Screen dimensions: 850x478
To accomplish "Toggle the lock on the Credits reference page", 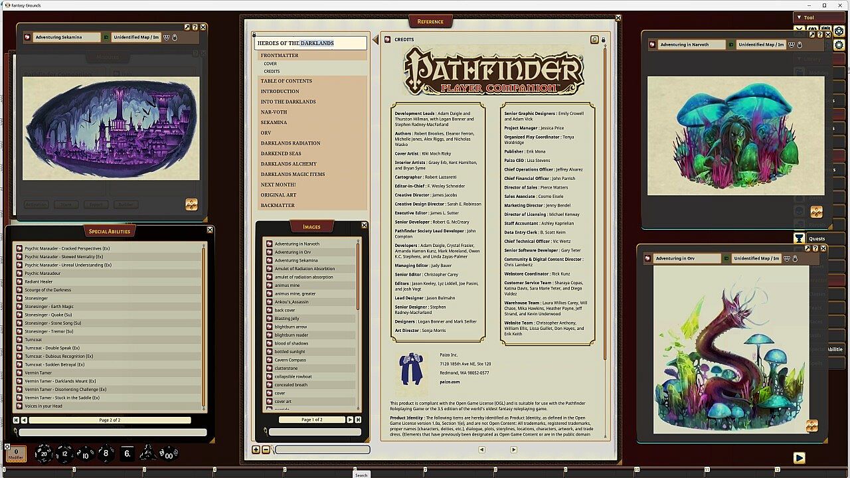I will [603, 40].
